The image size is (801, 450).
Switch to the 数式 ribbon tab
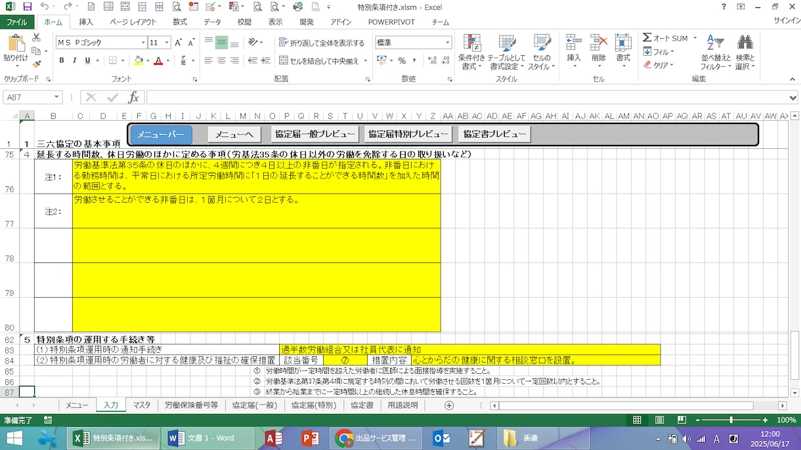point(180,22)
